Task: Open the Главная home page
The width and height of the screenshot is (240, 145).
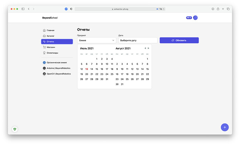Action: click(x=50, y=30)
